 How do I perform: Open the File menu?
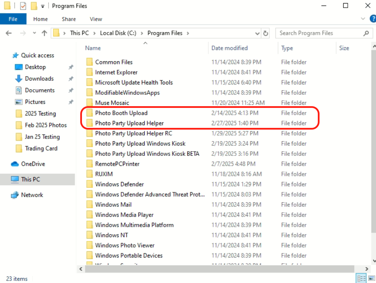[13, 19]
